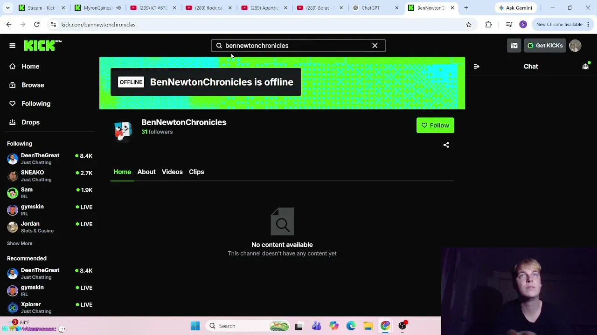Open DeenTheGreat in the Following list
This screenshot has height=335, width=597.
pos(49,159)
